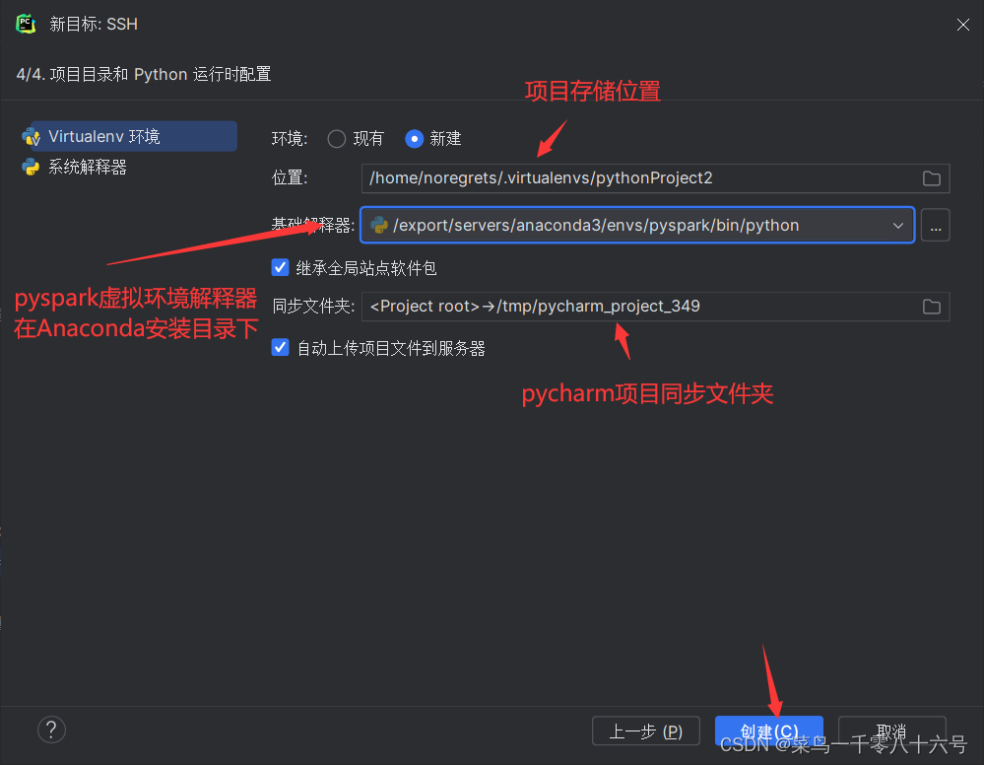Click the PyCharm logo in title bar
The image size is (984, 765).
pyautogui.click(x=26, y=24)
